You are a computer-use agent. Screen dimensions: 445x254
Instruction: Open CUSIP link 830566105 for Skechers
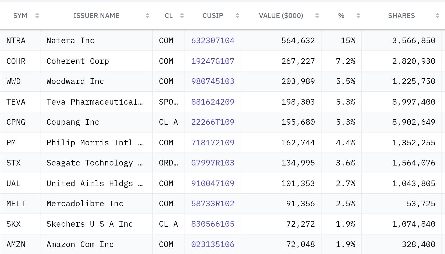tap(213, 224)
